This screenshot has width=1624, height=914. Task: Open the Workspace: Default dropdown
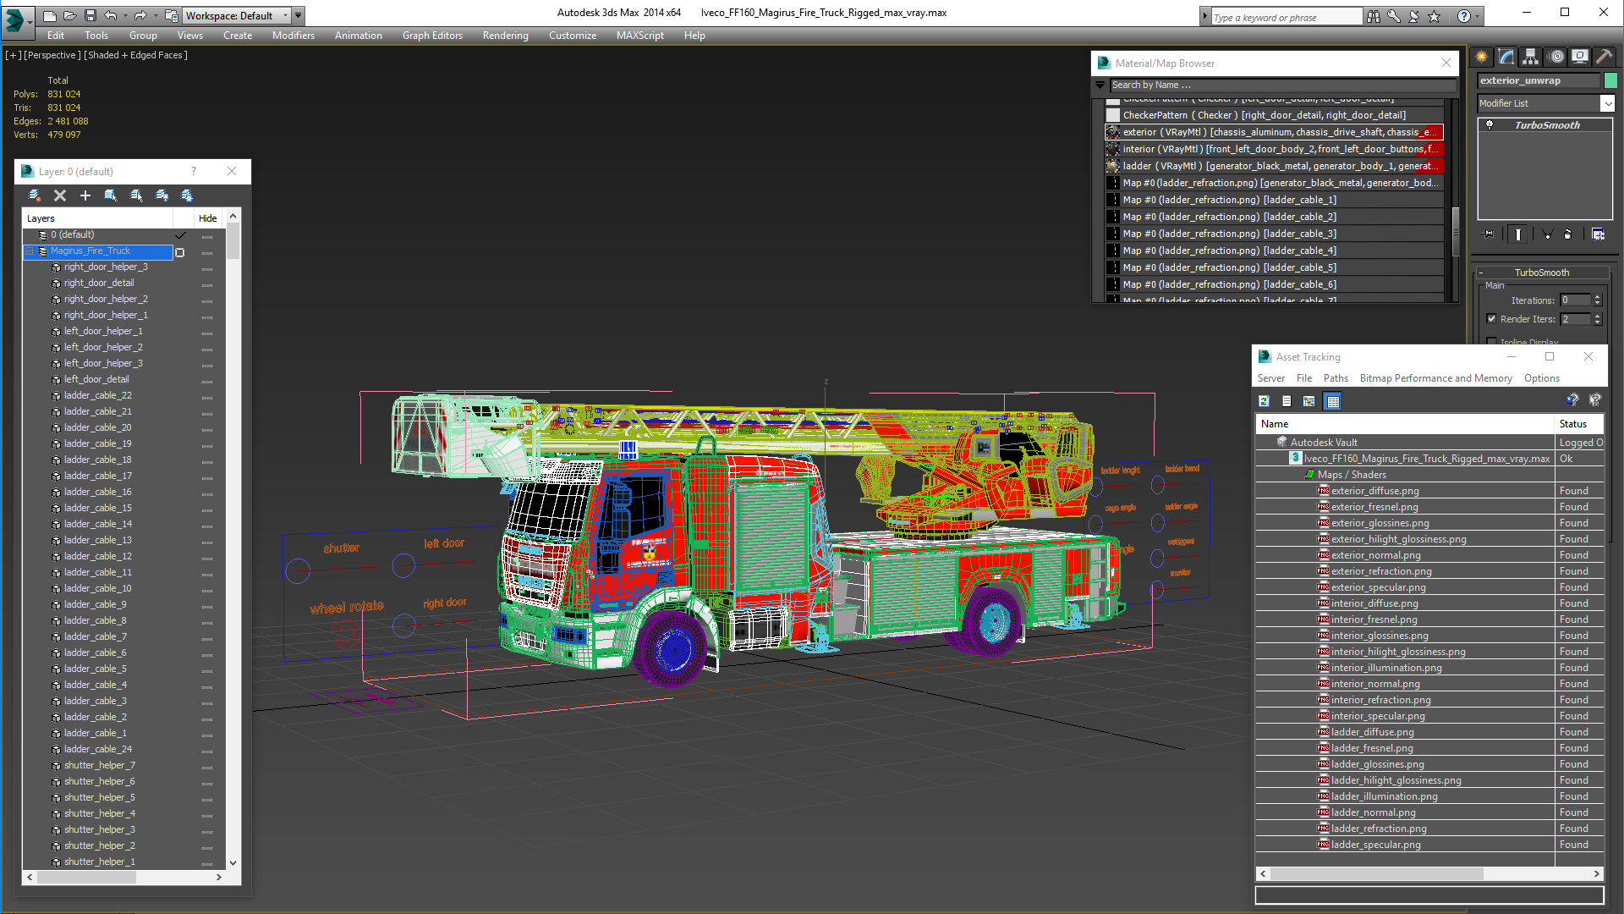236,15
